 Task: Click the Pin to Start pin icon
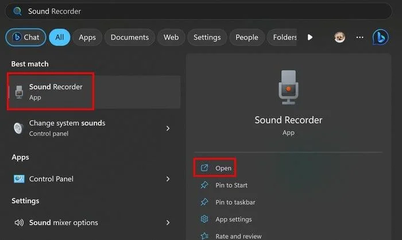204,185
